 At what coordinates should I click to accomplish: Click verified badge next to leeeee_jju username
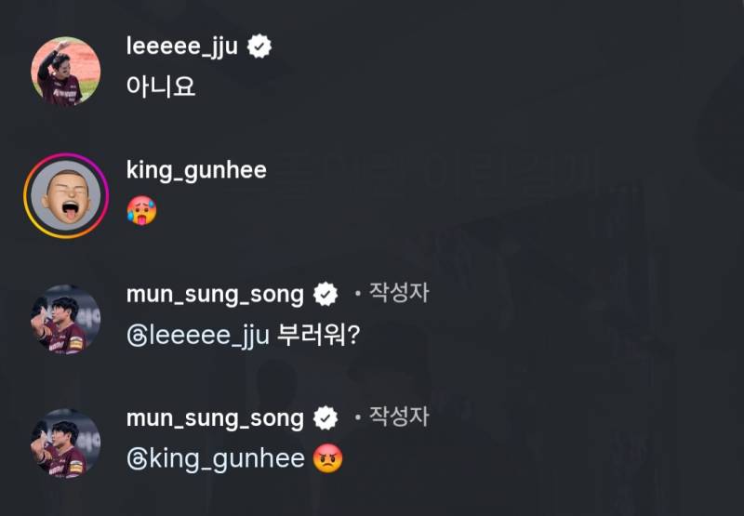(x=259, y=47)
